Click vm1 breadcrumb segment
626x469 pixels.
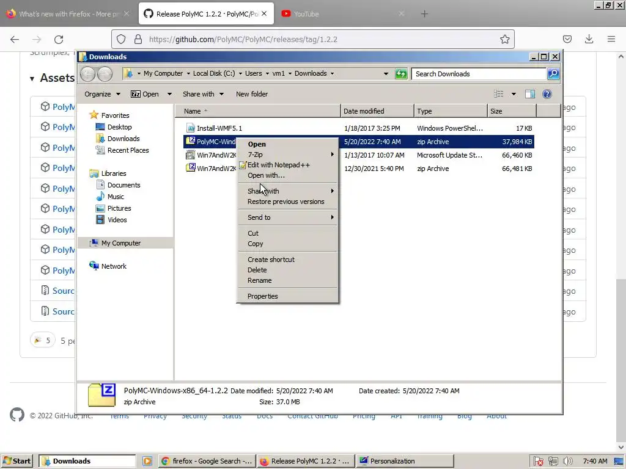point(279,73)
